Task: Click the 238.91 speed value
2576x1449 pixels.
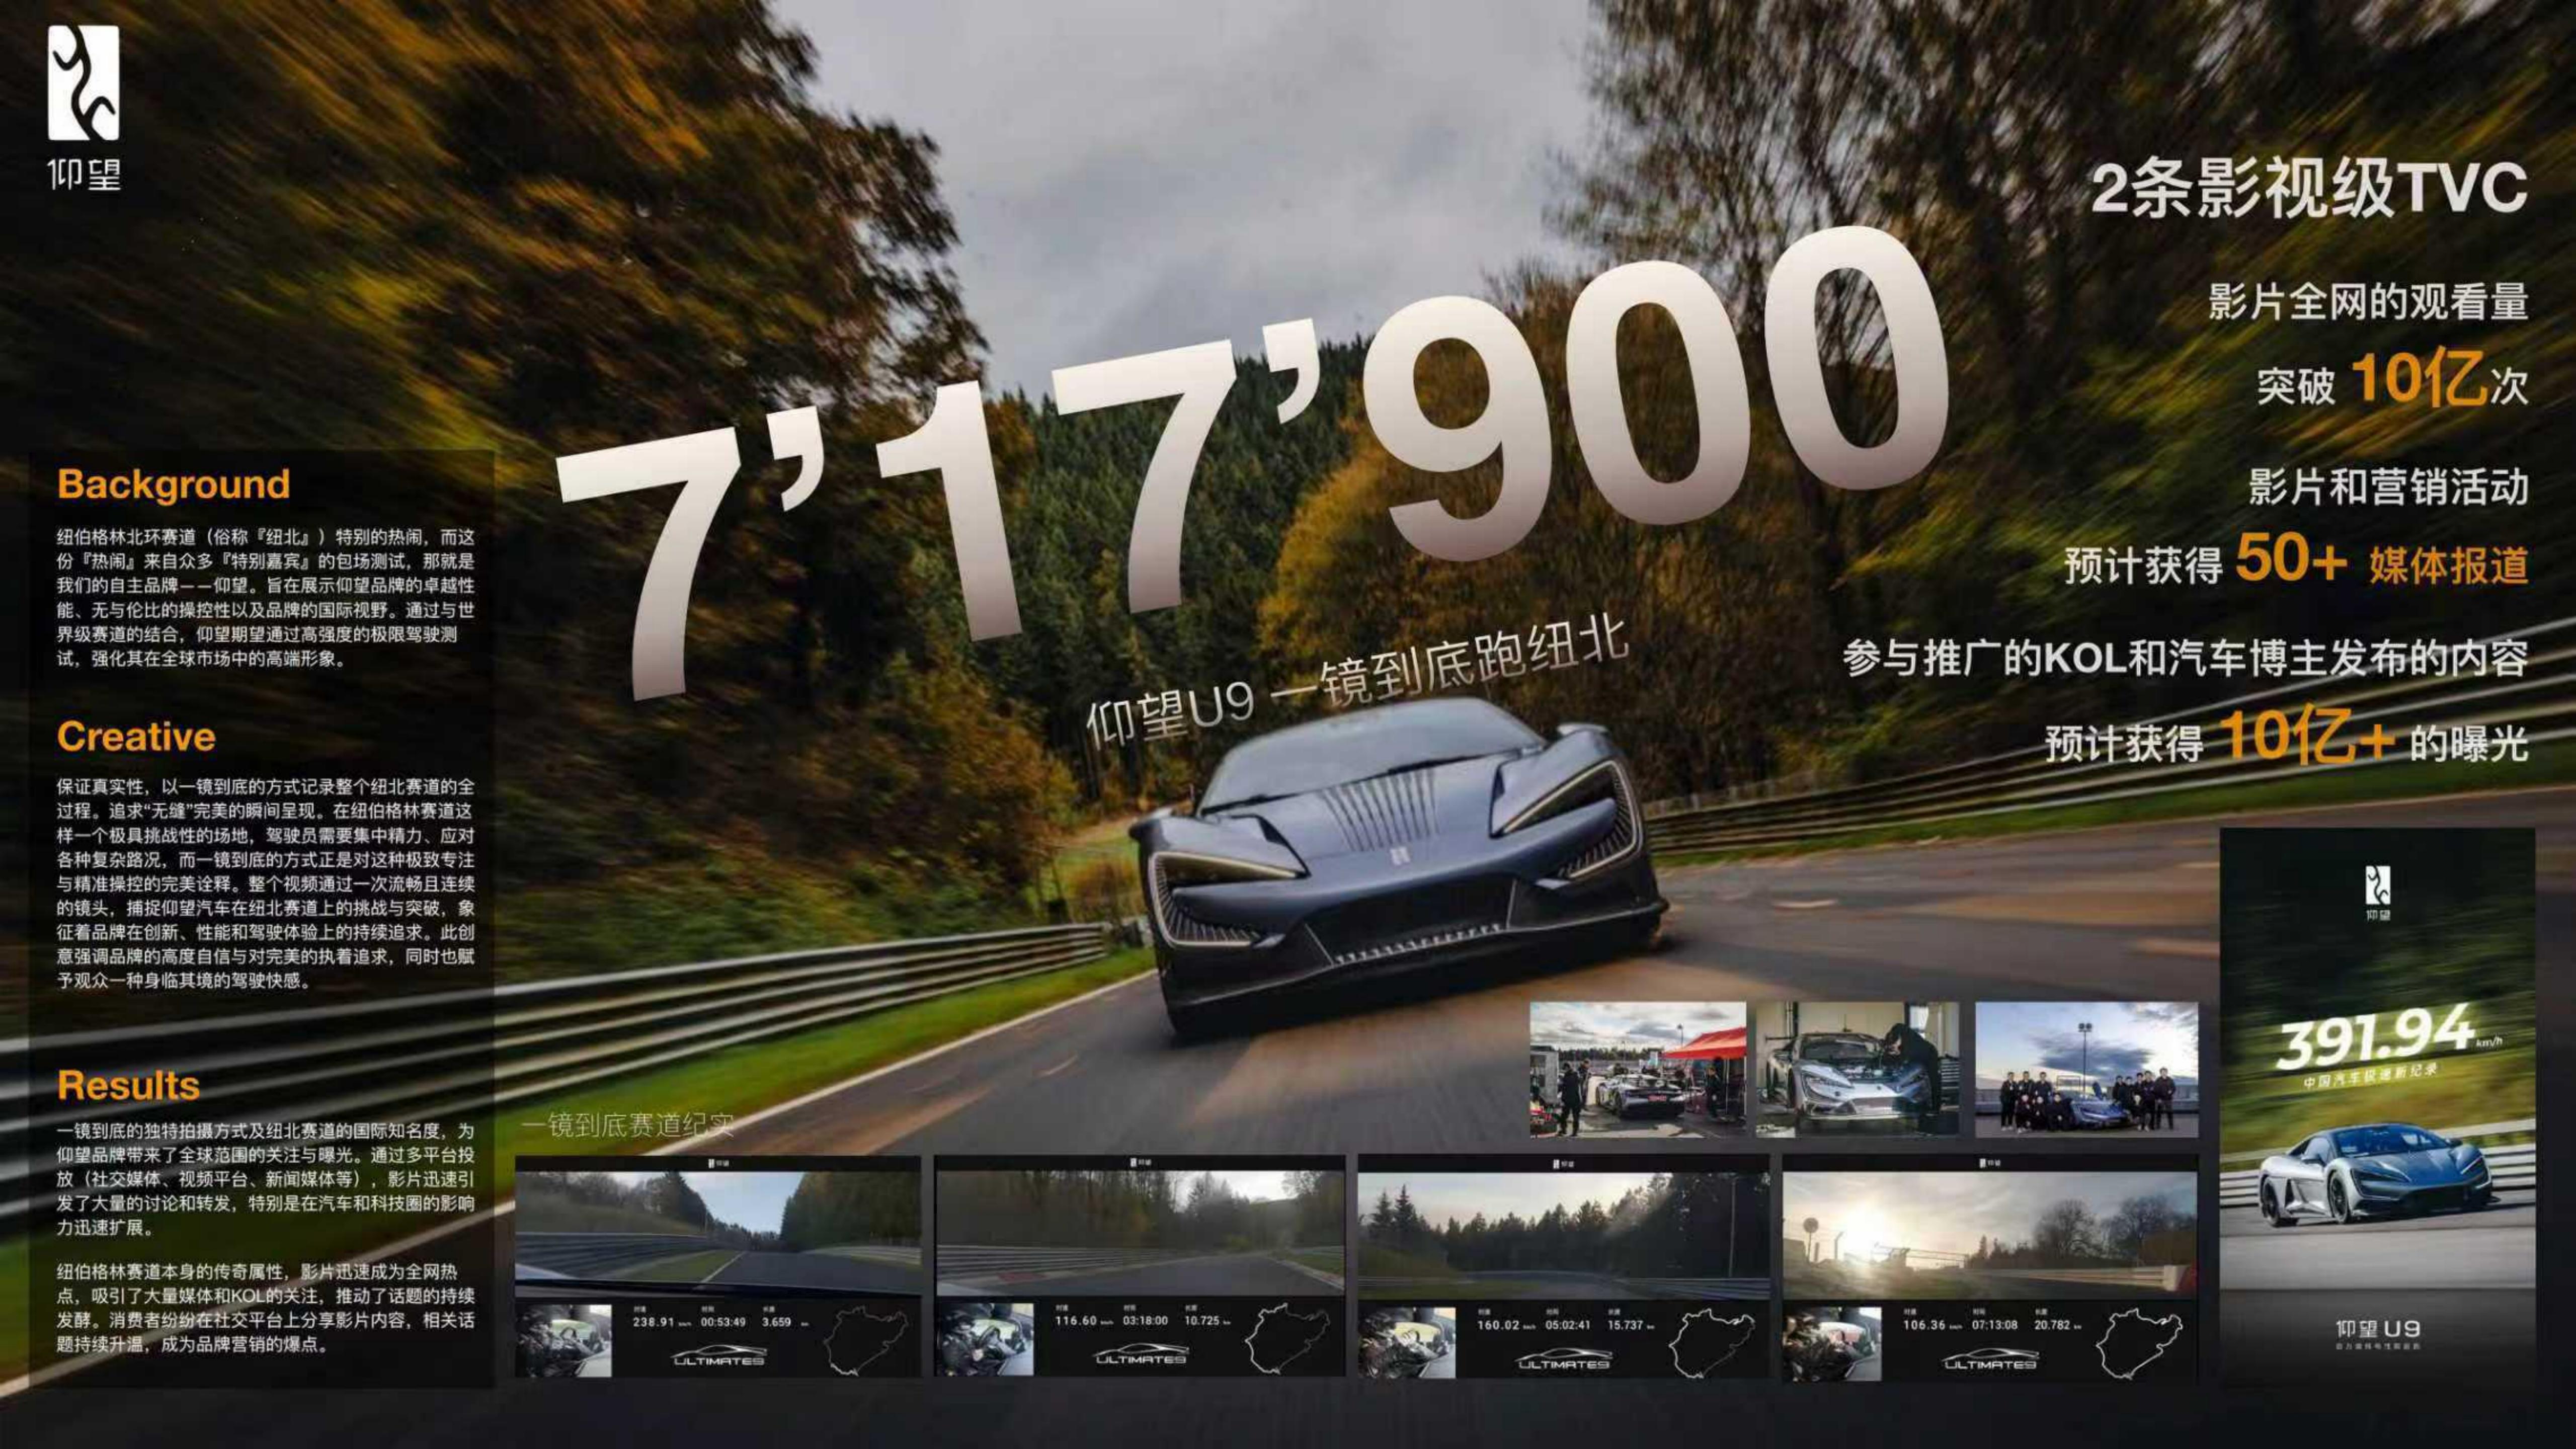Action: (653, 1322)
